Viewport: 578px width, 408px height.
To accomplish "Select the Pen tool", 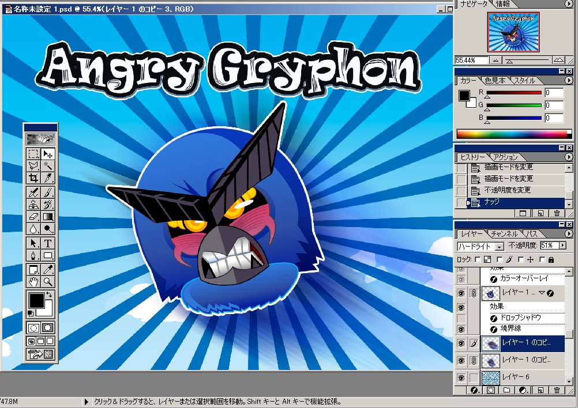I will 33,255.
